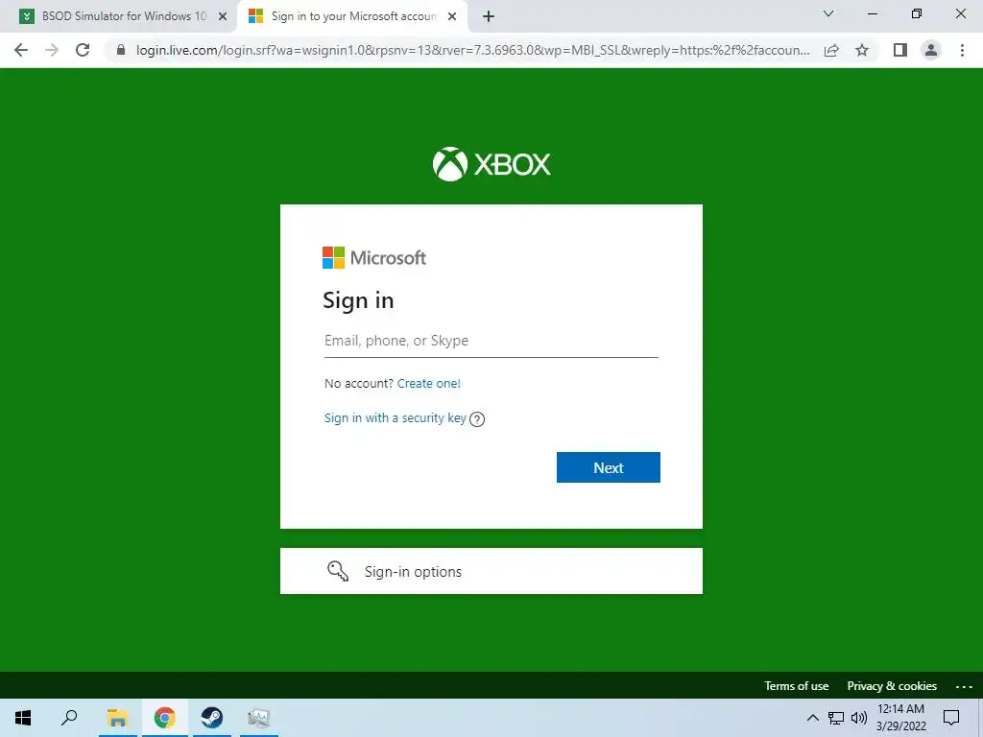Open the Chrome profile avatar menu
The height and width of the screenshot is (737, 983).
[931, 50]
